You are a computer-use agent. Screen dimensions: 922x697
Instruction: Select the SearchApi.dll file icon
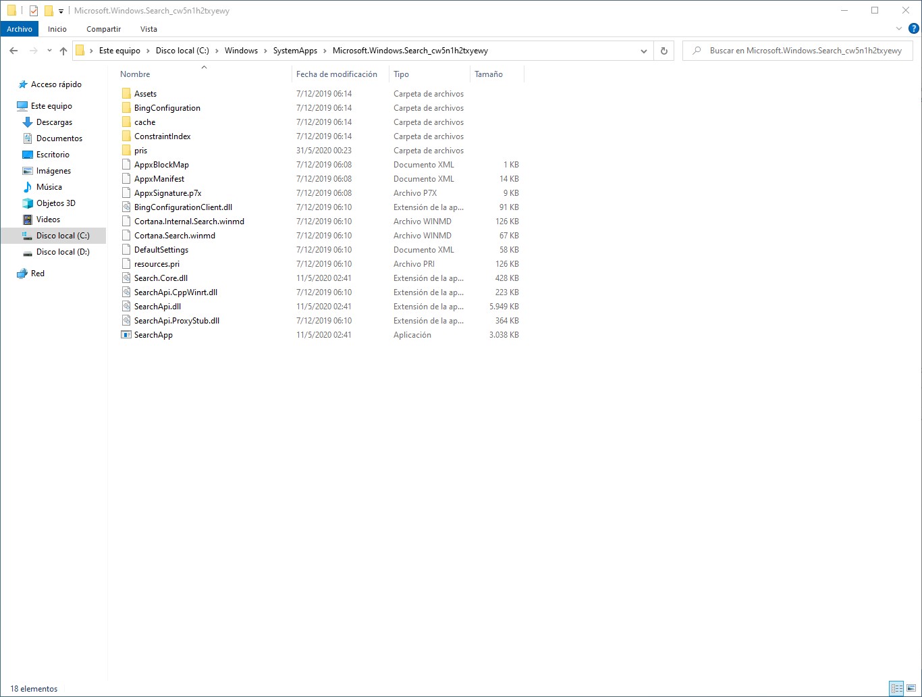126,307
